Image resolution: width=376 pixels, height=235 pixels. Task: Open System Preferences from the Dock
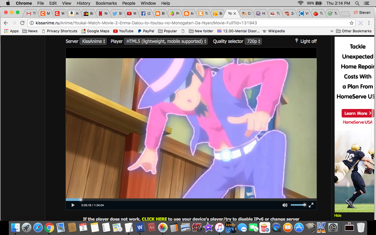tap(333, 227)
